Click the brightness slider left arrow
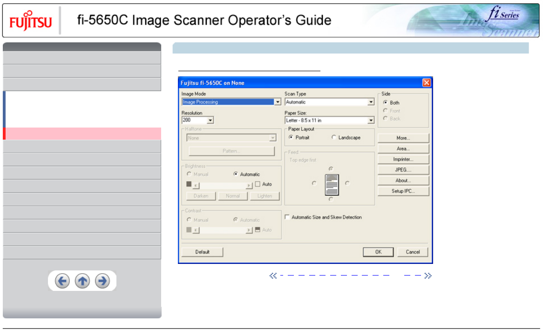 (196, 186)
